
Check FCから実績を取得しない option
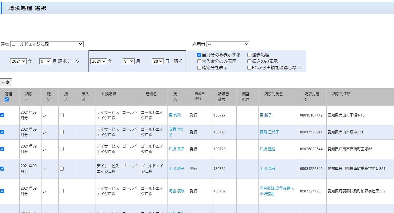click(250, 68)
